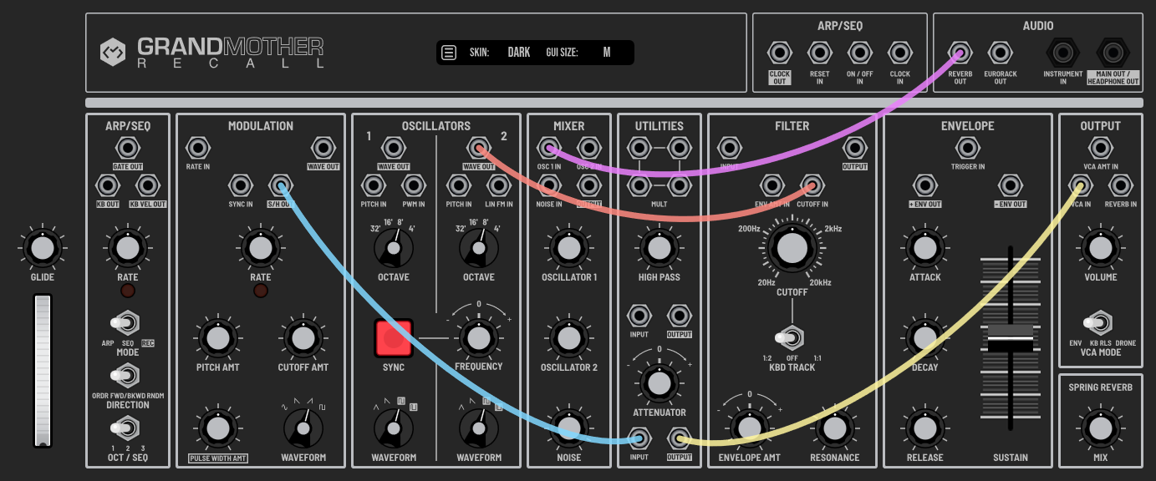The height and width of the screenshot is (481, 1156).
Task: Open the SKIN selector showing DARK
Action: [x=519, y=53]
